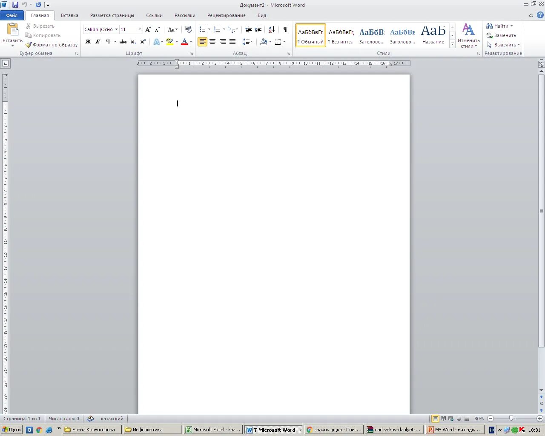545x436 pixels.
Task: Decrease paragraph indent
Action: click(x=249, y=29)
